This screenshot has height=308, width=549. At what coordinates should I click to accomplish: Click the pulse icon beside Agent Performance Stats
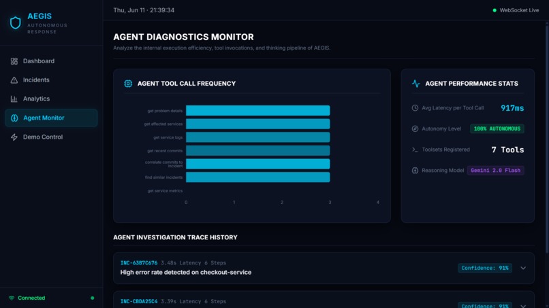click(416, 84)
